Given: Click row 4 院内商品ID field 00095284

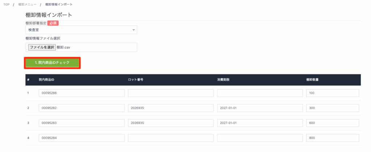Looking at the screenshot, I should [x=82, y=138].
